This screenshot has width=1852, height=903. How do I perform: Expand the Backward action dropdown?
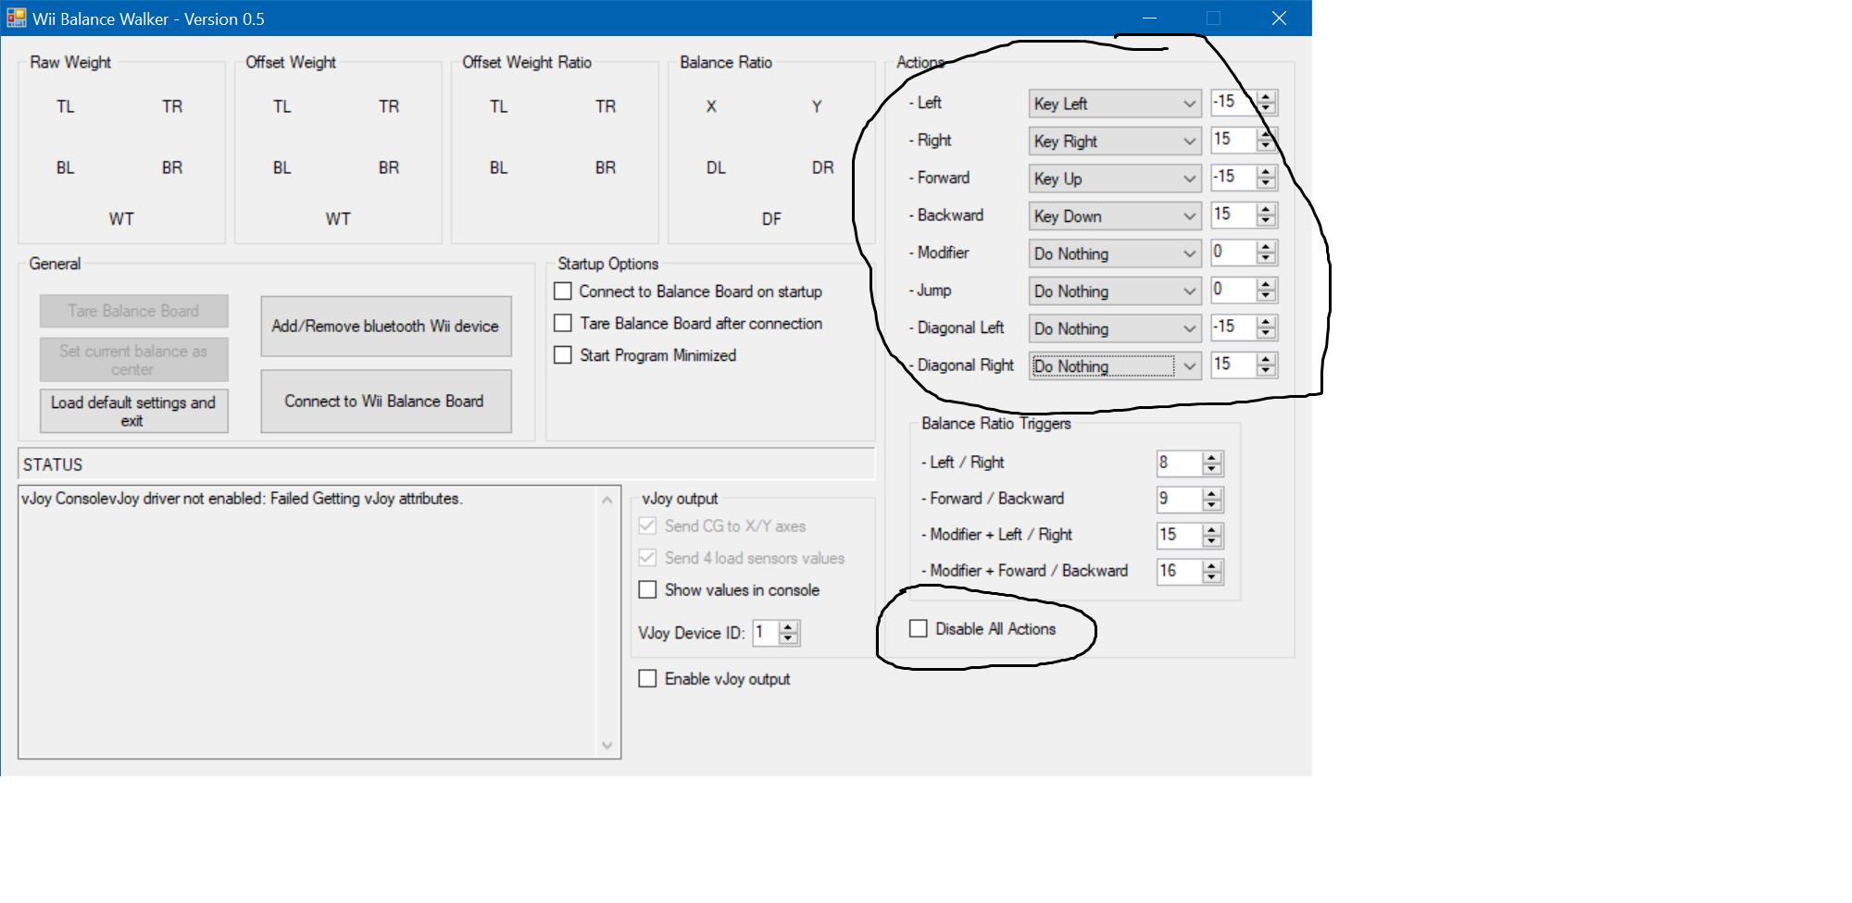1115,216
